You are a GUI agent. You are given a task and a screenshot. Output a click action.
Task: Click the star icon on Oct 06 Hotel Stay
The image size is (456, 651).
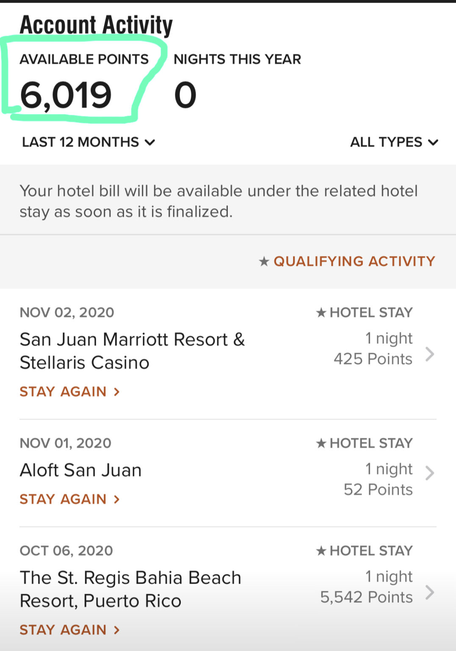click(x=321, y=551)
